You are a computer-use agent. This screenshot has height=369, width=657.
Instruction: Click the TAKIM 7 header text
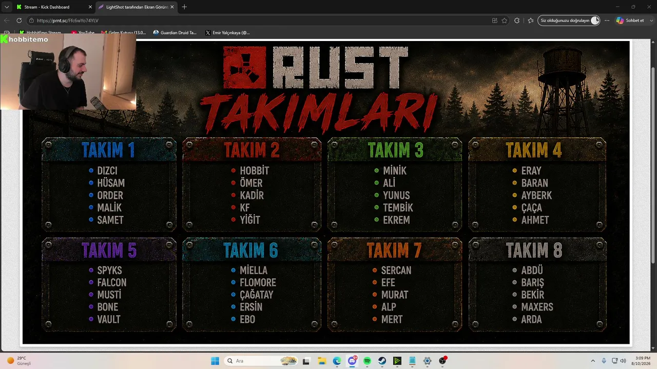(x=394, y=250)
